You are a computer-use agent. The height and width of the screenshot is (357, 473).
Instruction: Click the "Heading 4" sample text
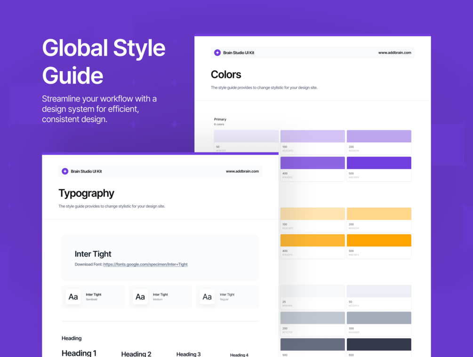point(239,355)
